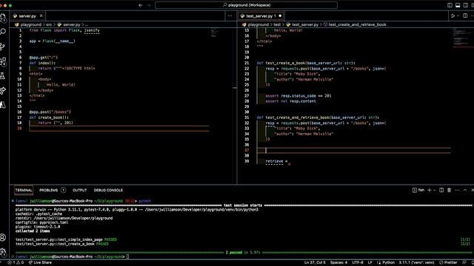Viewport: 474px width, 266px height.
Task: Click Live Share in the status bar
Action: pyautogui.click(x=40, y=263)
